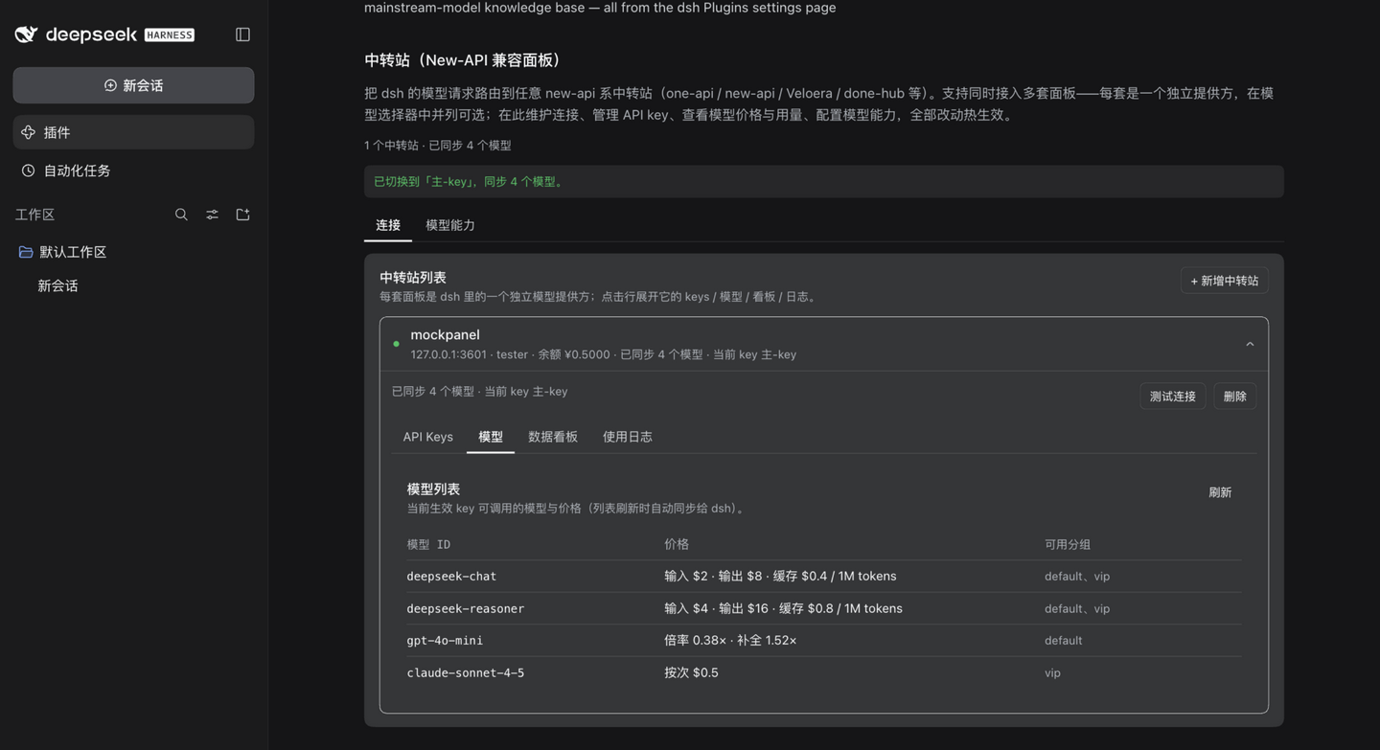Click 1 个中转站 sync summary text
This screenshot has height=750, width=1380.
tap(437, 146)
